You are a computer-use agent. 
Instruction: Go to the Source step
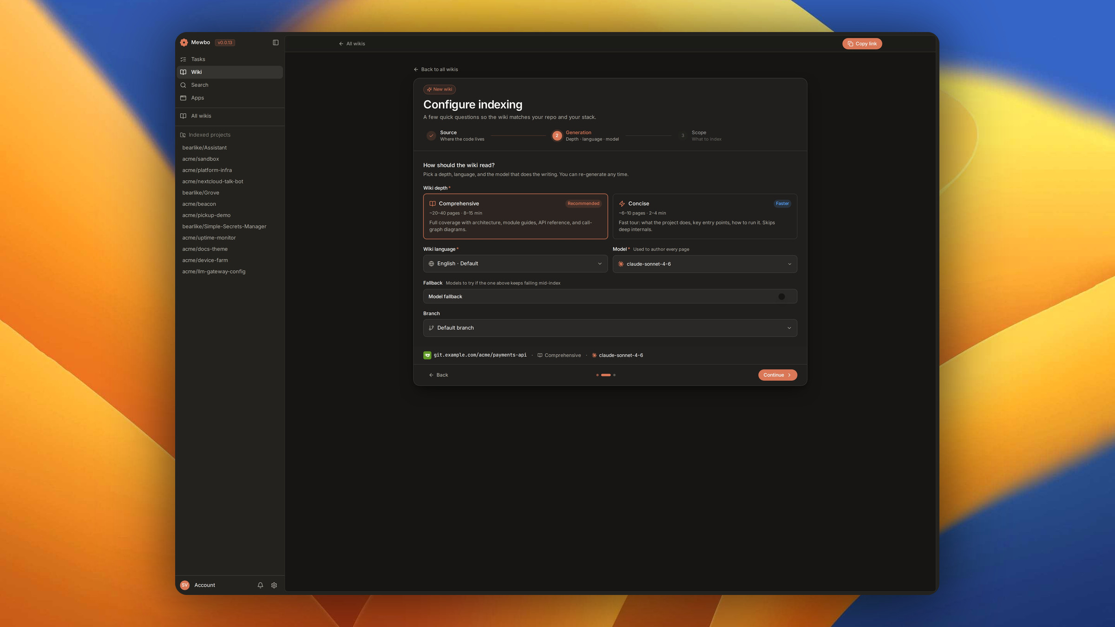[455, 136]
